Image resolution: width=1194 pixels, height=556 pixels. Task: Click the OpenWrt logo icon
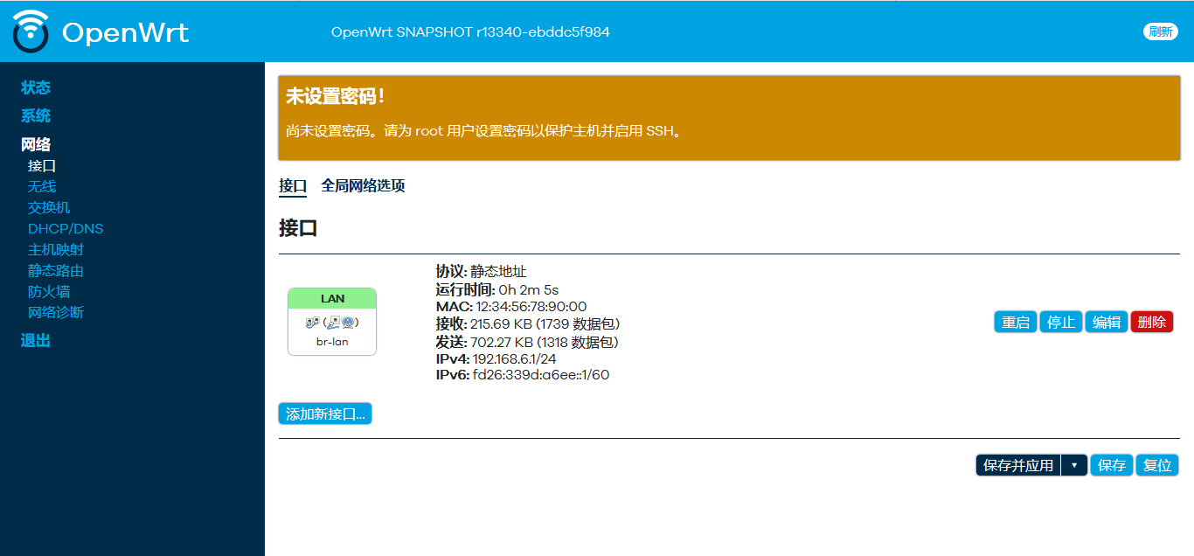31,31
